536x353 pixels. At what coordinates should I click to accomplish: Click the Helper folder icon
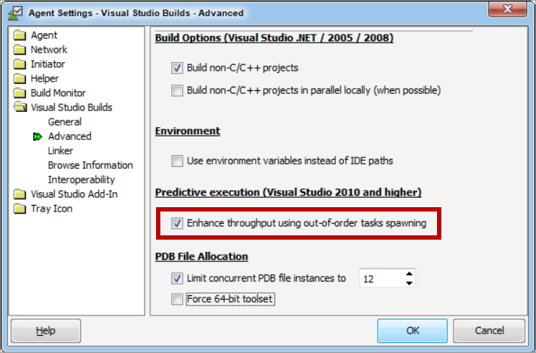[x=20, y=79]
